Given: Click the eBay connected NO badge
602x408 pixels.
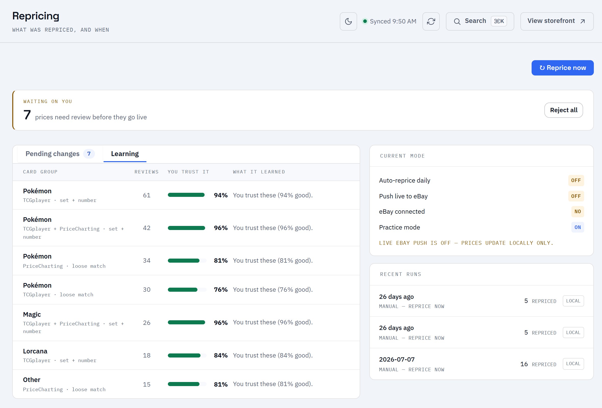Looking at the screenshot, I should (x=578, y=211).
